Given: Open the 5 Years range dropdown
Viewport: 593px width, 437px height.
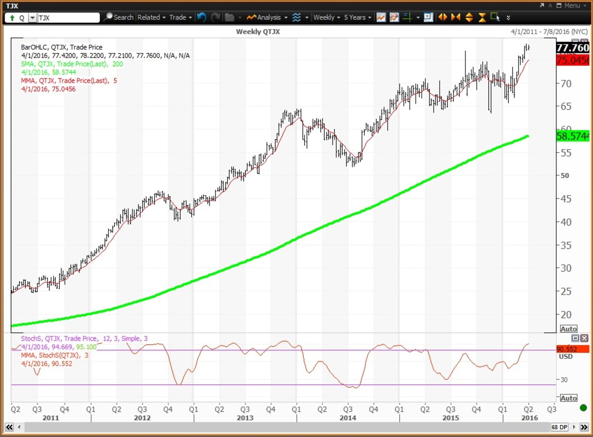Looking at the screenshot, I should pyautogui.click(x=357, y=17).
